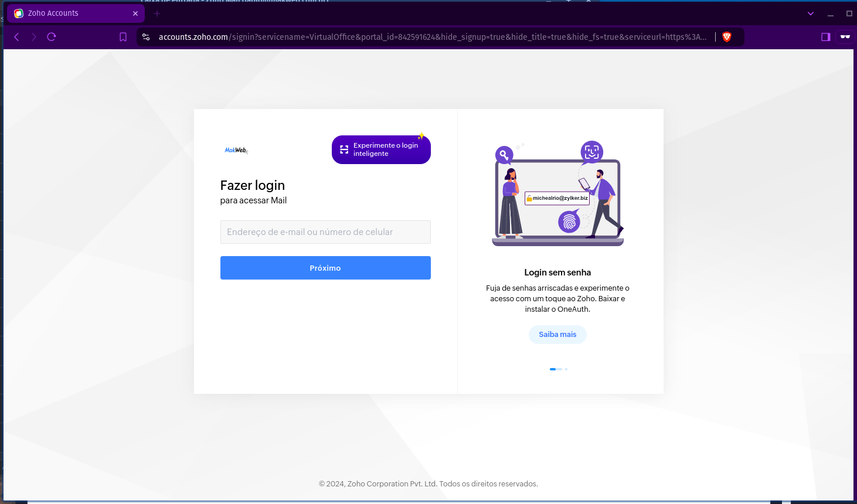Open the Saiba mais link
The height and width of the screenshot is (504, 857).
point(557,335)
